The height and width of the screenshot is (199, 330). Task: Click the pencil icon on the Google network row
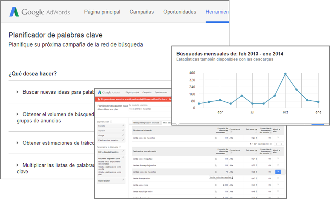tap(123, 135)
